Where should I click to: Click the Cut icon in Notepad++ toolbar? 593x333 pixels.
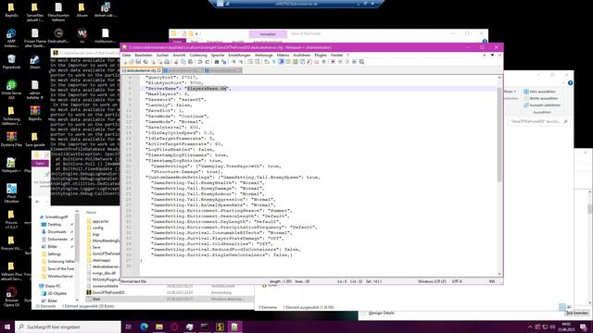coord(176,62)
